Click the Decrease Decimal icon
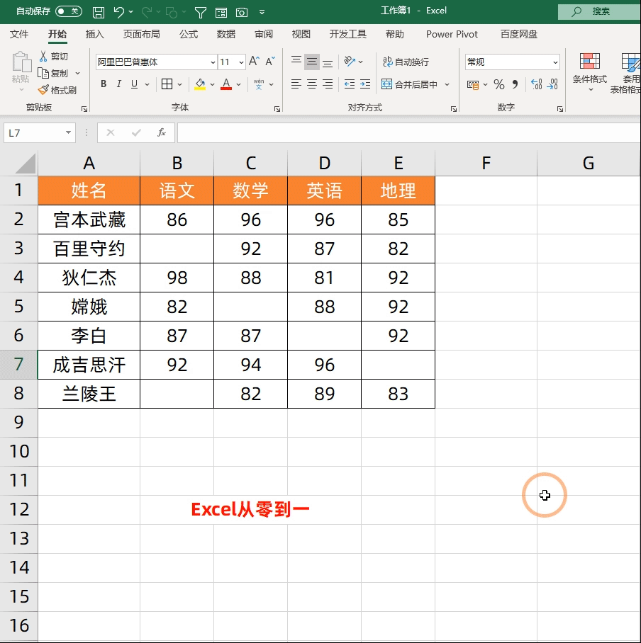 [x=552, y=84]
